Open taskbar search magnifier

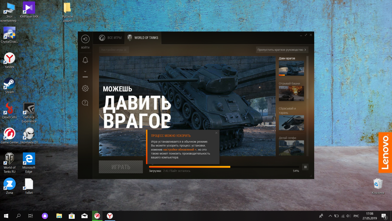coord(18,216)
